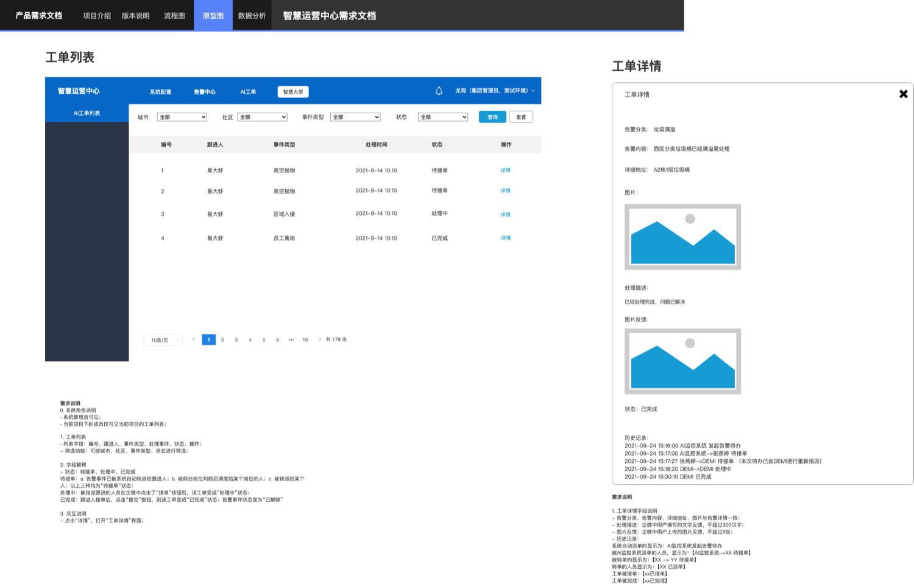914x584 pixels.
Task: Open the 智慧大屏 button
Action: coord(293,92)
